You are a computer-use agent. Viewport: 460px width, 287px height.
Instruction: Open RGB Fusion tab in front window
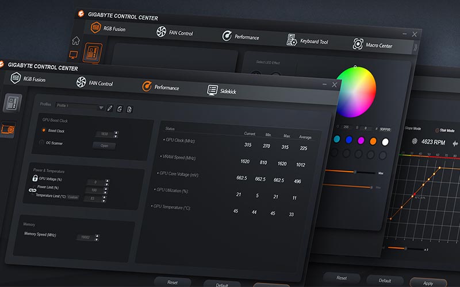(28, 79)
